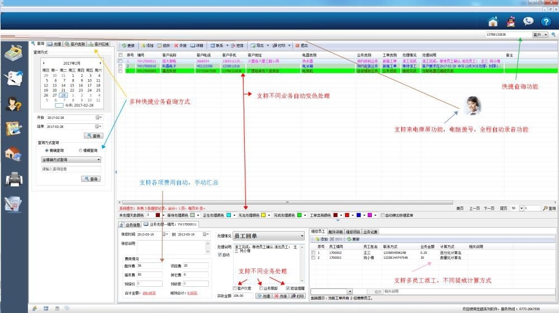Open the framed picture sidebar icon
The image size is (559, 313).
[13, 128]
